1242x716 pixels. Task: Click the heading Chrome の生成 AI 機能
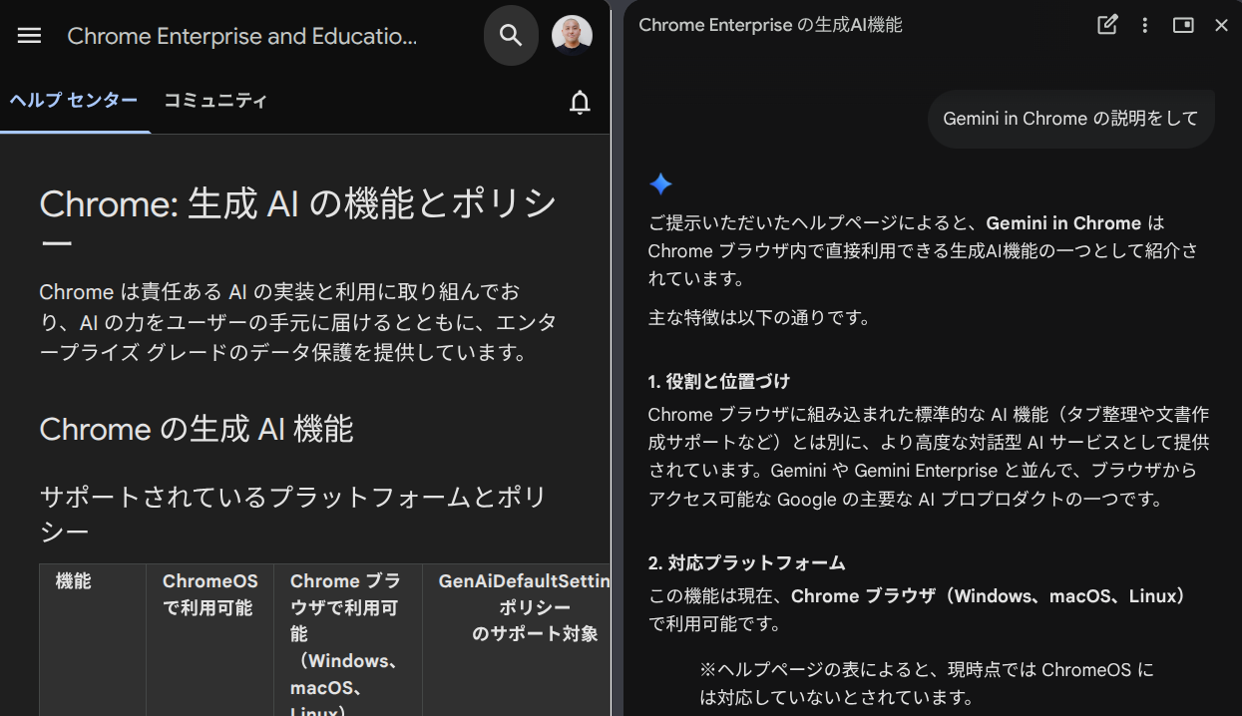197,429
